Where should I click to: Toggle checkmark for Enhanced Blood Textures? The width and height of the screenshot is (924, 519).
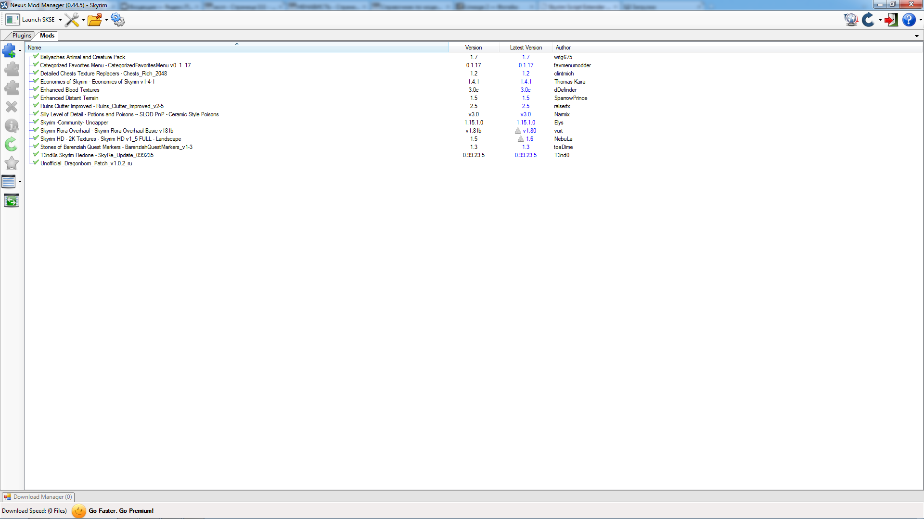(x=36, y=89)
